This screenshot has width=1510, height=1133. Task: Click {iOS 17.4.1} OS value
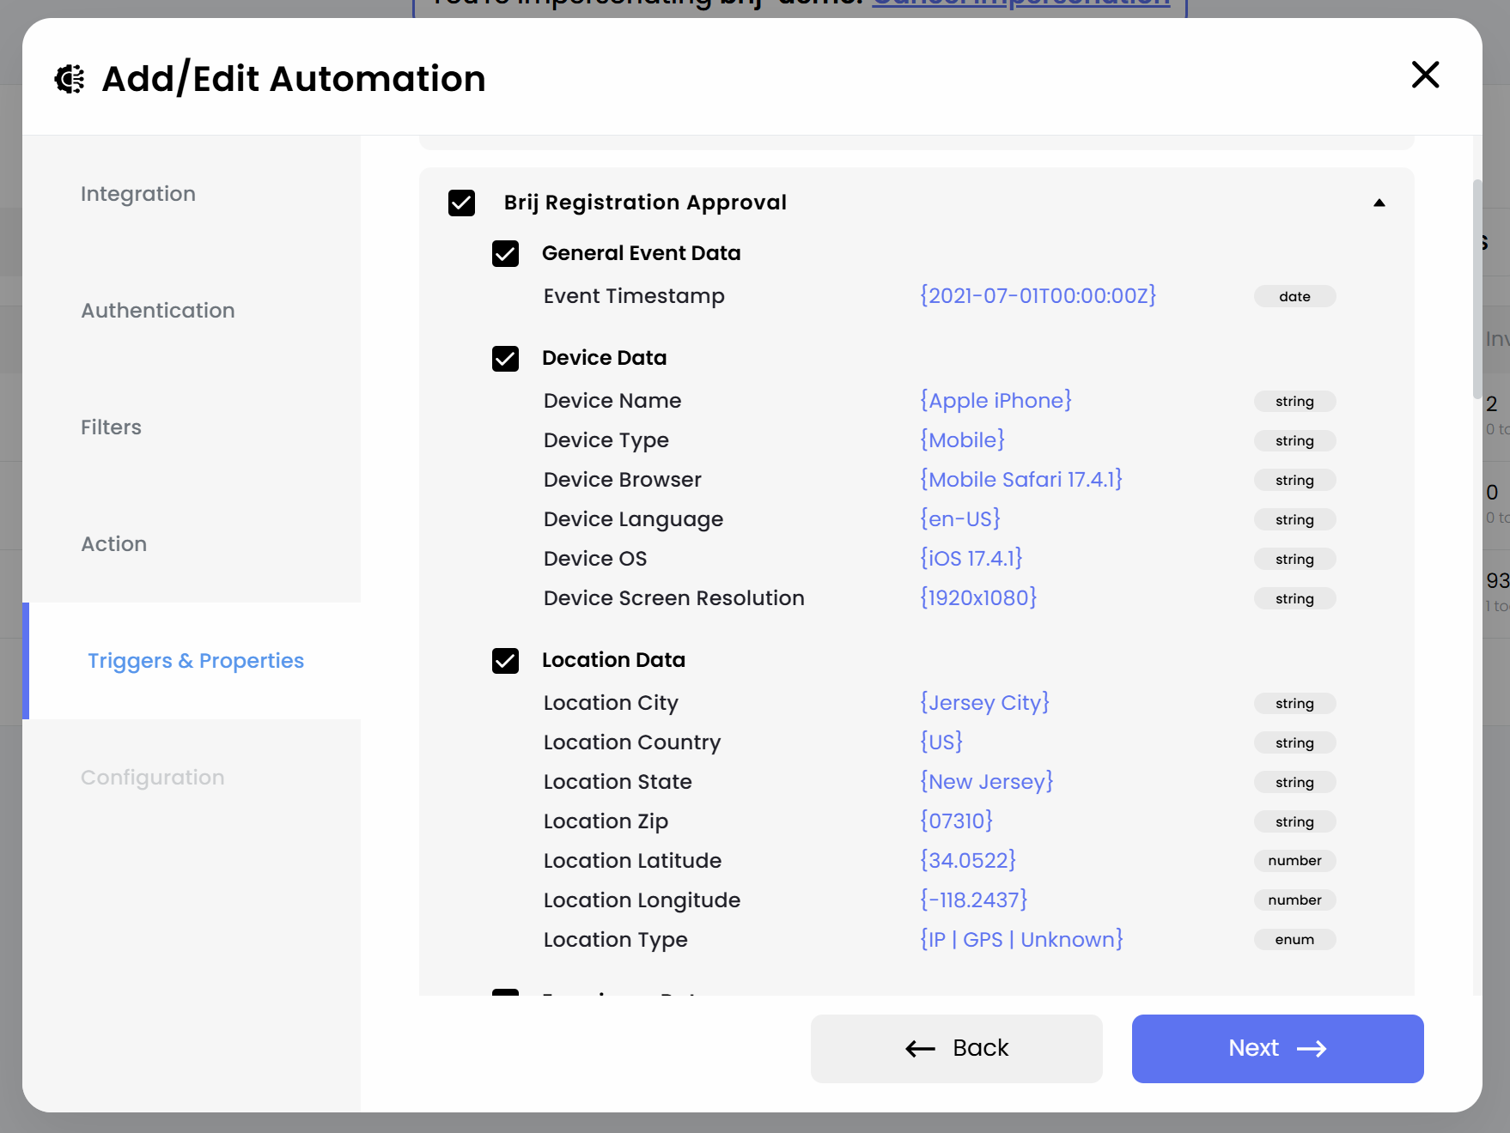(971, 559)
